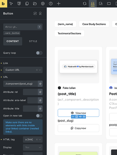Click the View now button
Screen dimensions: 117x155
coord(79,113)
